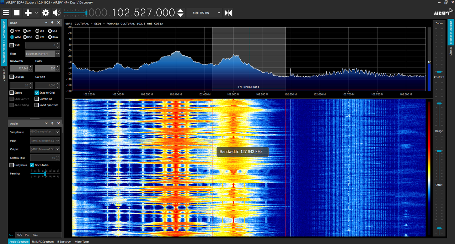
Task: Click the FM Broadcast band label
Action: click(249, 87)
